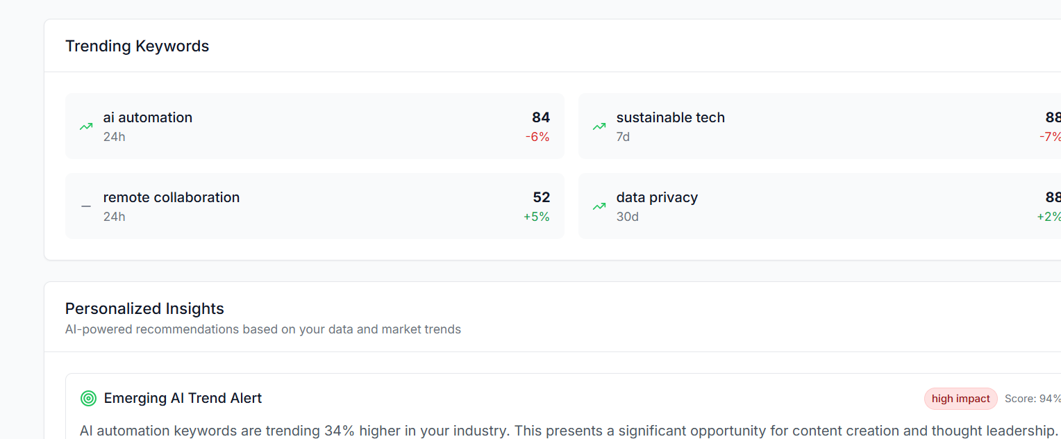This screenshot has width=1061, height=439.
Task: Select the sustainable tech keyword
Action: [x=670, y=117]
